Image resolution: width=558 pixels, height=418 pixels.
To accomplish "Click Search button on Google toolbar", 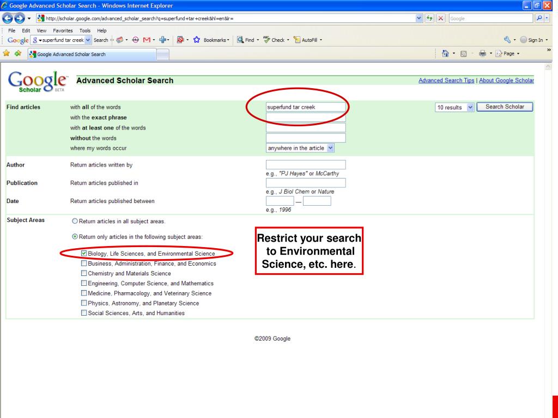I will (101, 40).
